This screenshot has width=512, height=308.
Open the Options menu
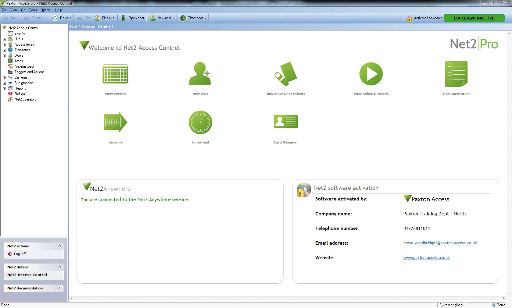46,10
